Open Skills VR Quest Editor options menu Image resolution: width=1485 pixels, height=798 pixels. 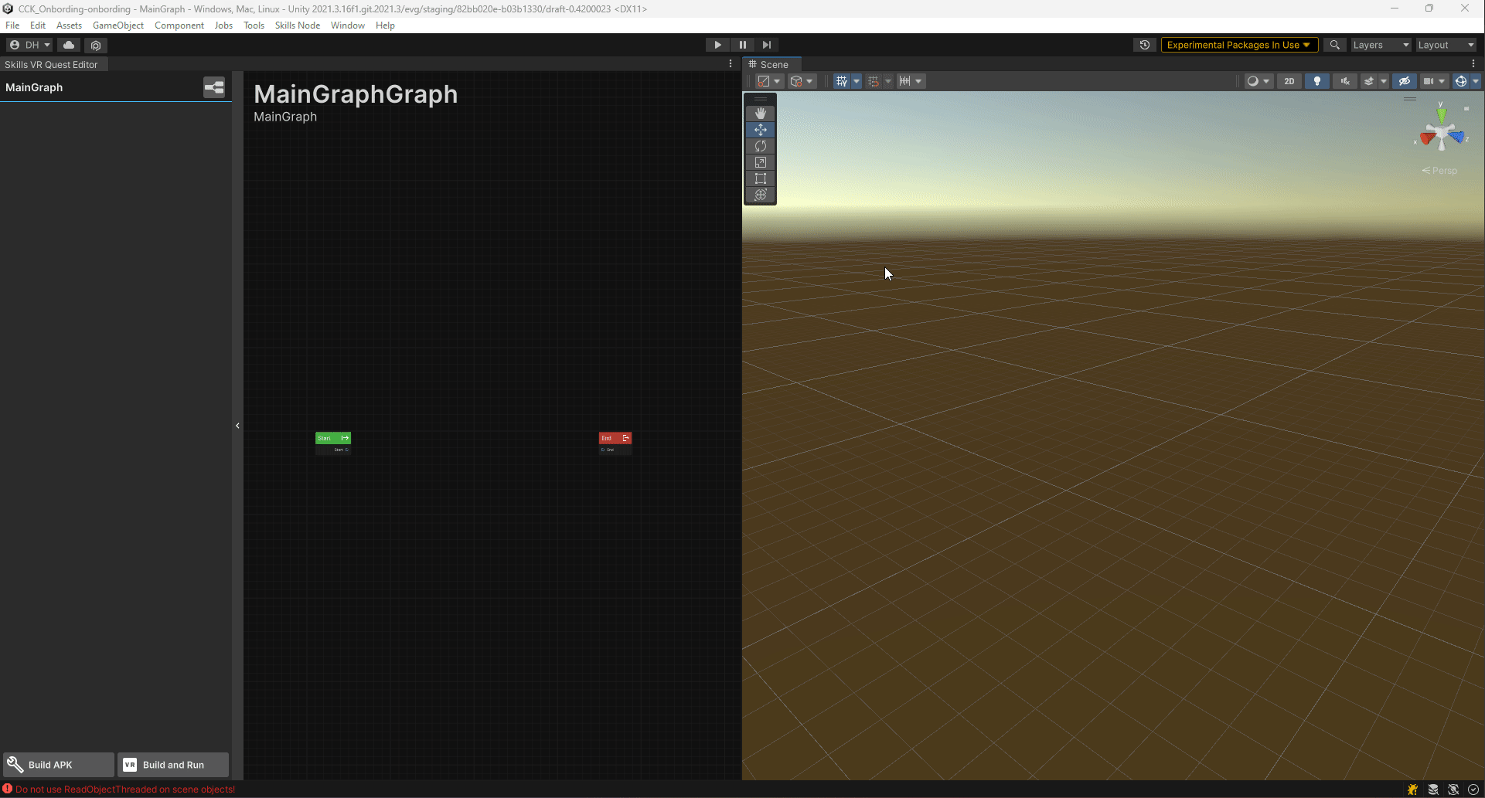coord(731,64)
